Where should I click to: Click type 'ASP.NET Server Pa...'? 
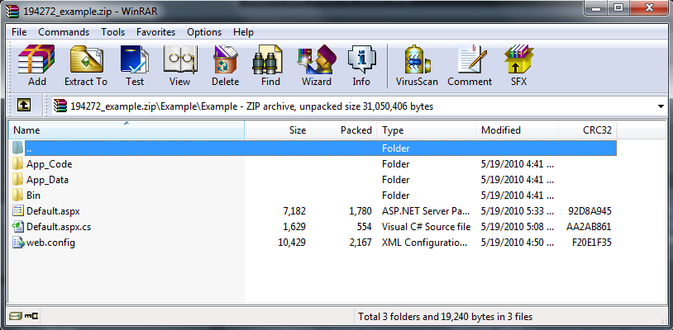click(425, 211)
